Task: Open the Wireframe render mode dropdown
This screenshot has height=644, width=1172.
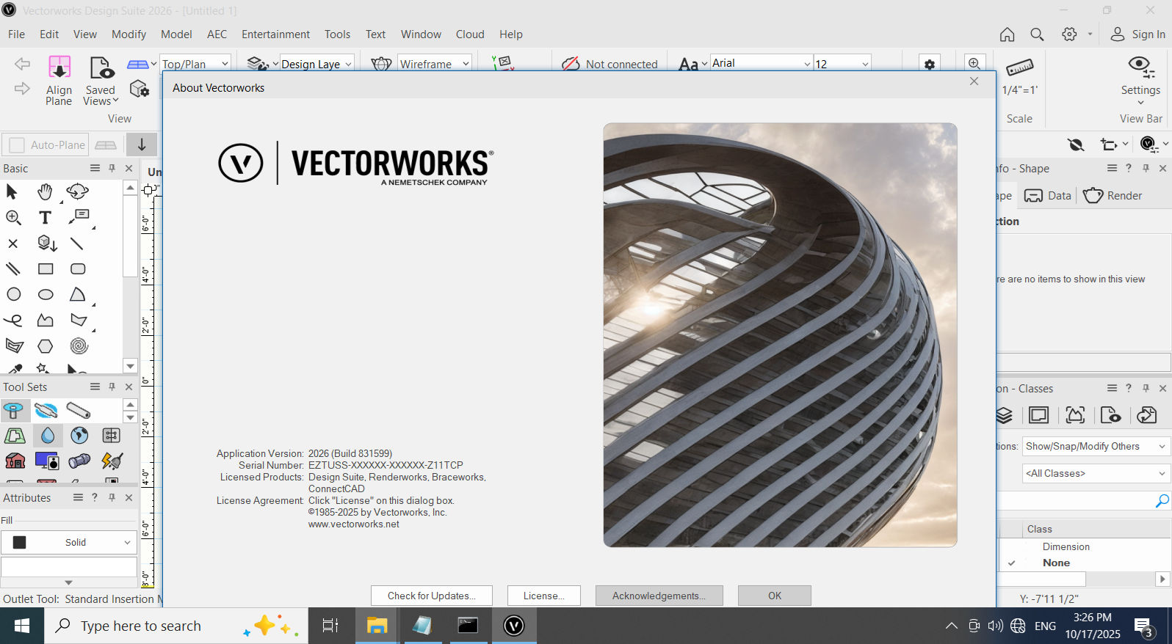Action: coord(435,64)
